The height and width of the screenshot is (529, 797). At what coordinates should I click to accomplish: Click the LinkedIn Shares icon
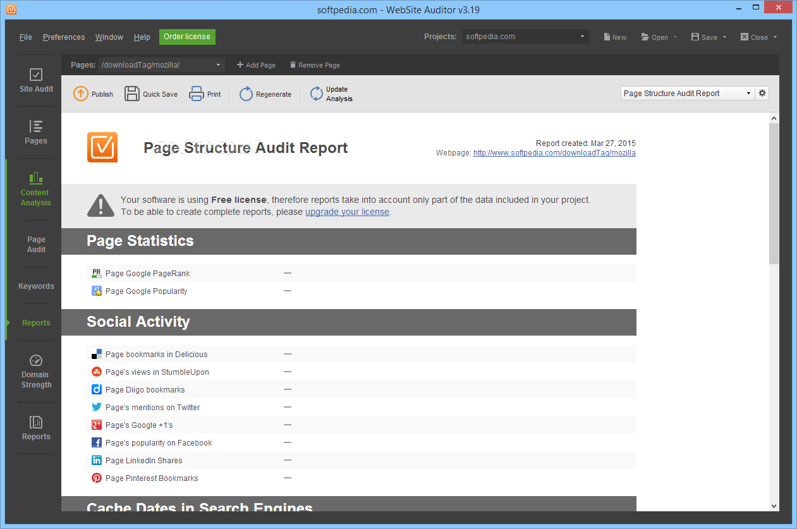(x=97, y=460)
